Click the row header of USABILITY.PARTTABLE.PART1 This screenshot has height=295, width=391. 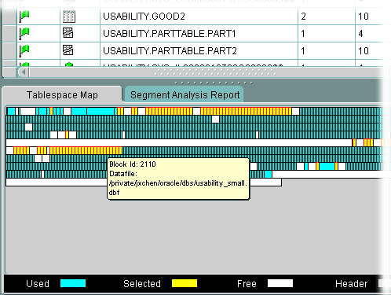tap(9, 34)
